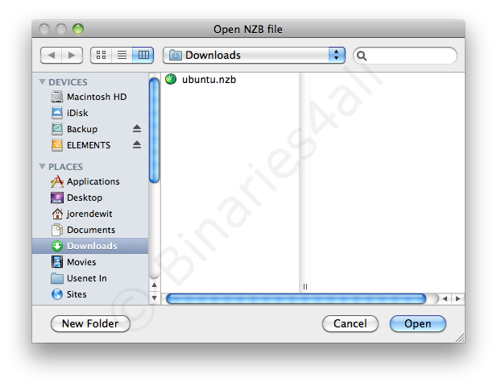
Task: Click the jorendewit label
Action: (x=89, y=214)
